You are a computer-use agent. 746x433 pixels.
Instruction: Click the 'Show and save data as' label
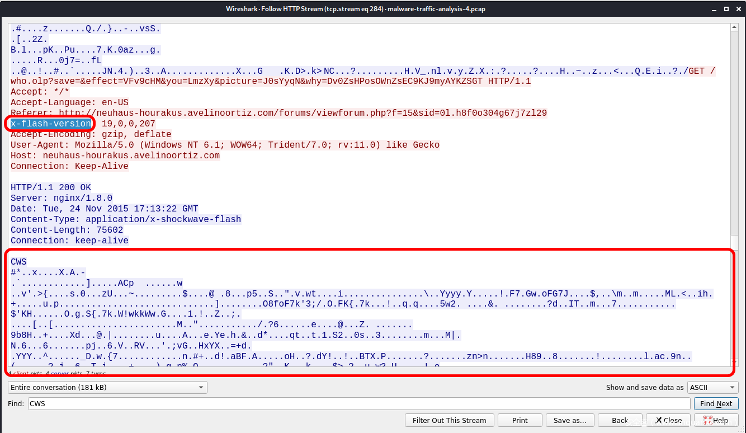pos(645,387)
